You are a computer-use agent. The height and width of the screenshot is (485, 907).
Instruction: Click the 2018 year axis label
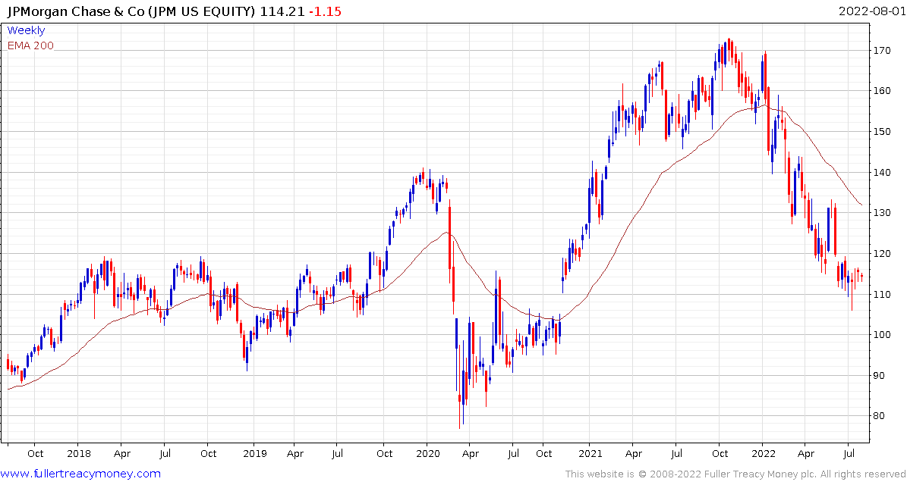coord(80,455)
